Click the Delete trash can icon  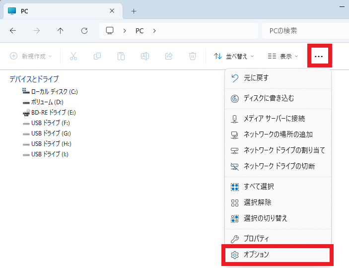193,56
